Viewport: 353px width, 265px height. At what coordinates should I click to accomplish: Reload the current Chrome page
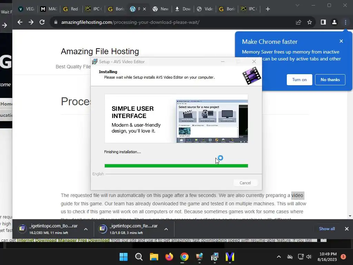pos(42,22)
